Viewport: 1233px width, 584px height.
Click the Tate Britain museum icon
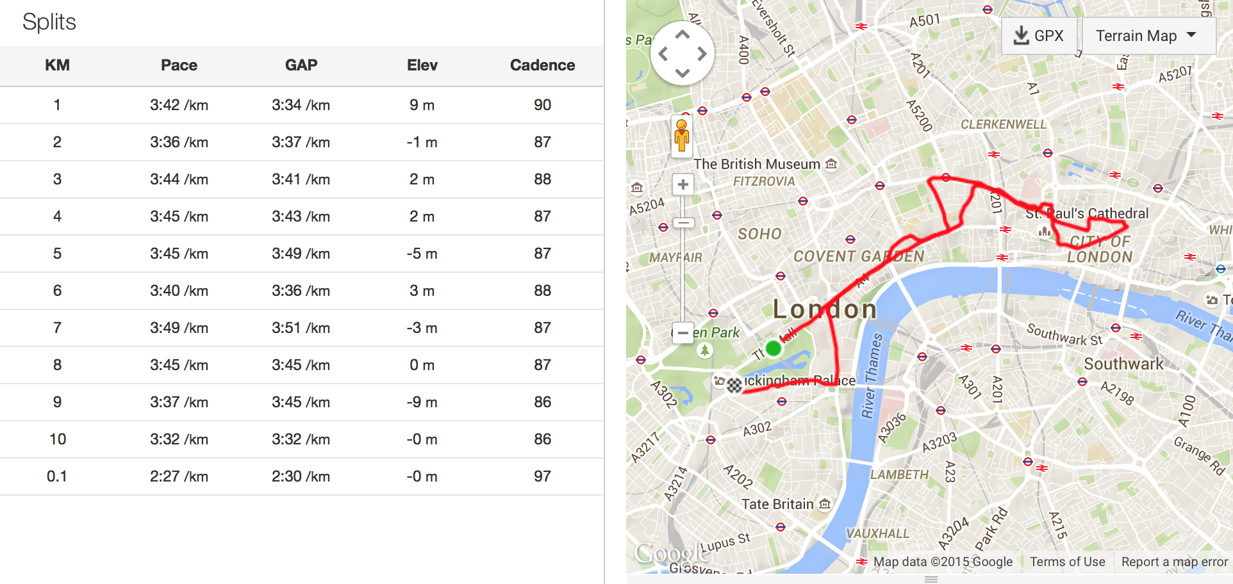[825, 505]
